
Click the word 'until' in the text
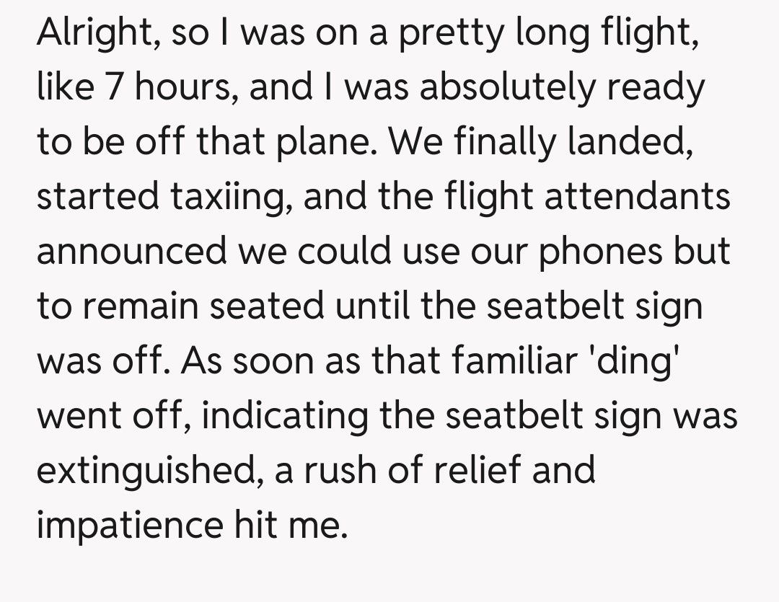coord(383,307)
